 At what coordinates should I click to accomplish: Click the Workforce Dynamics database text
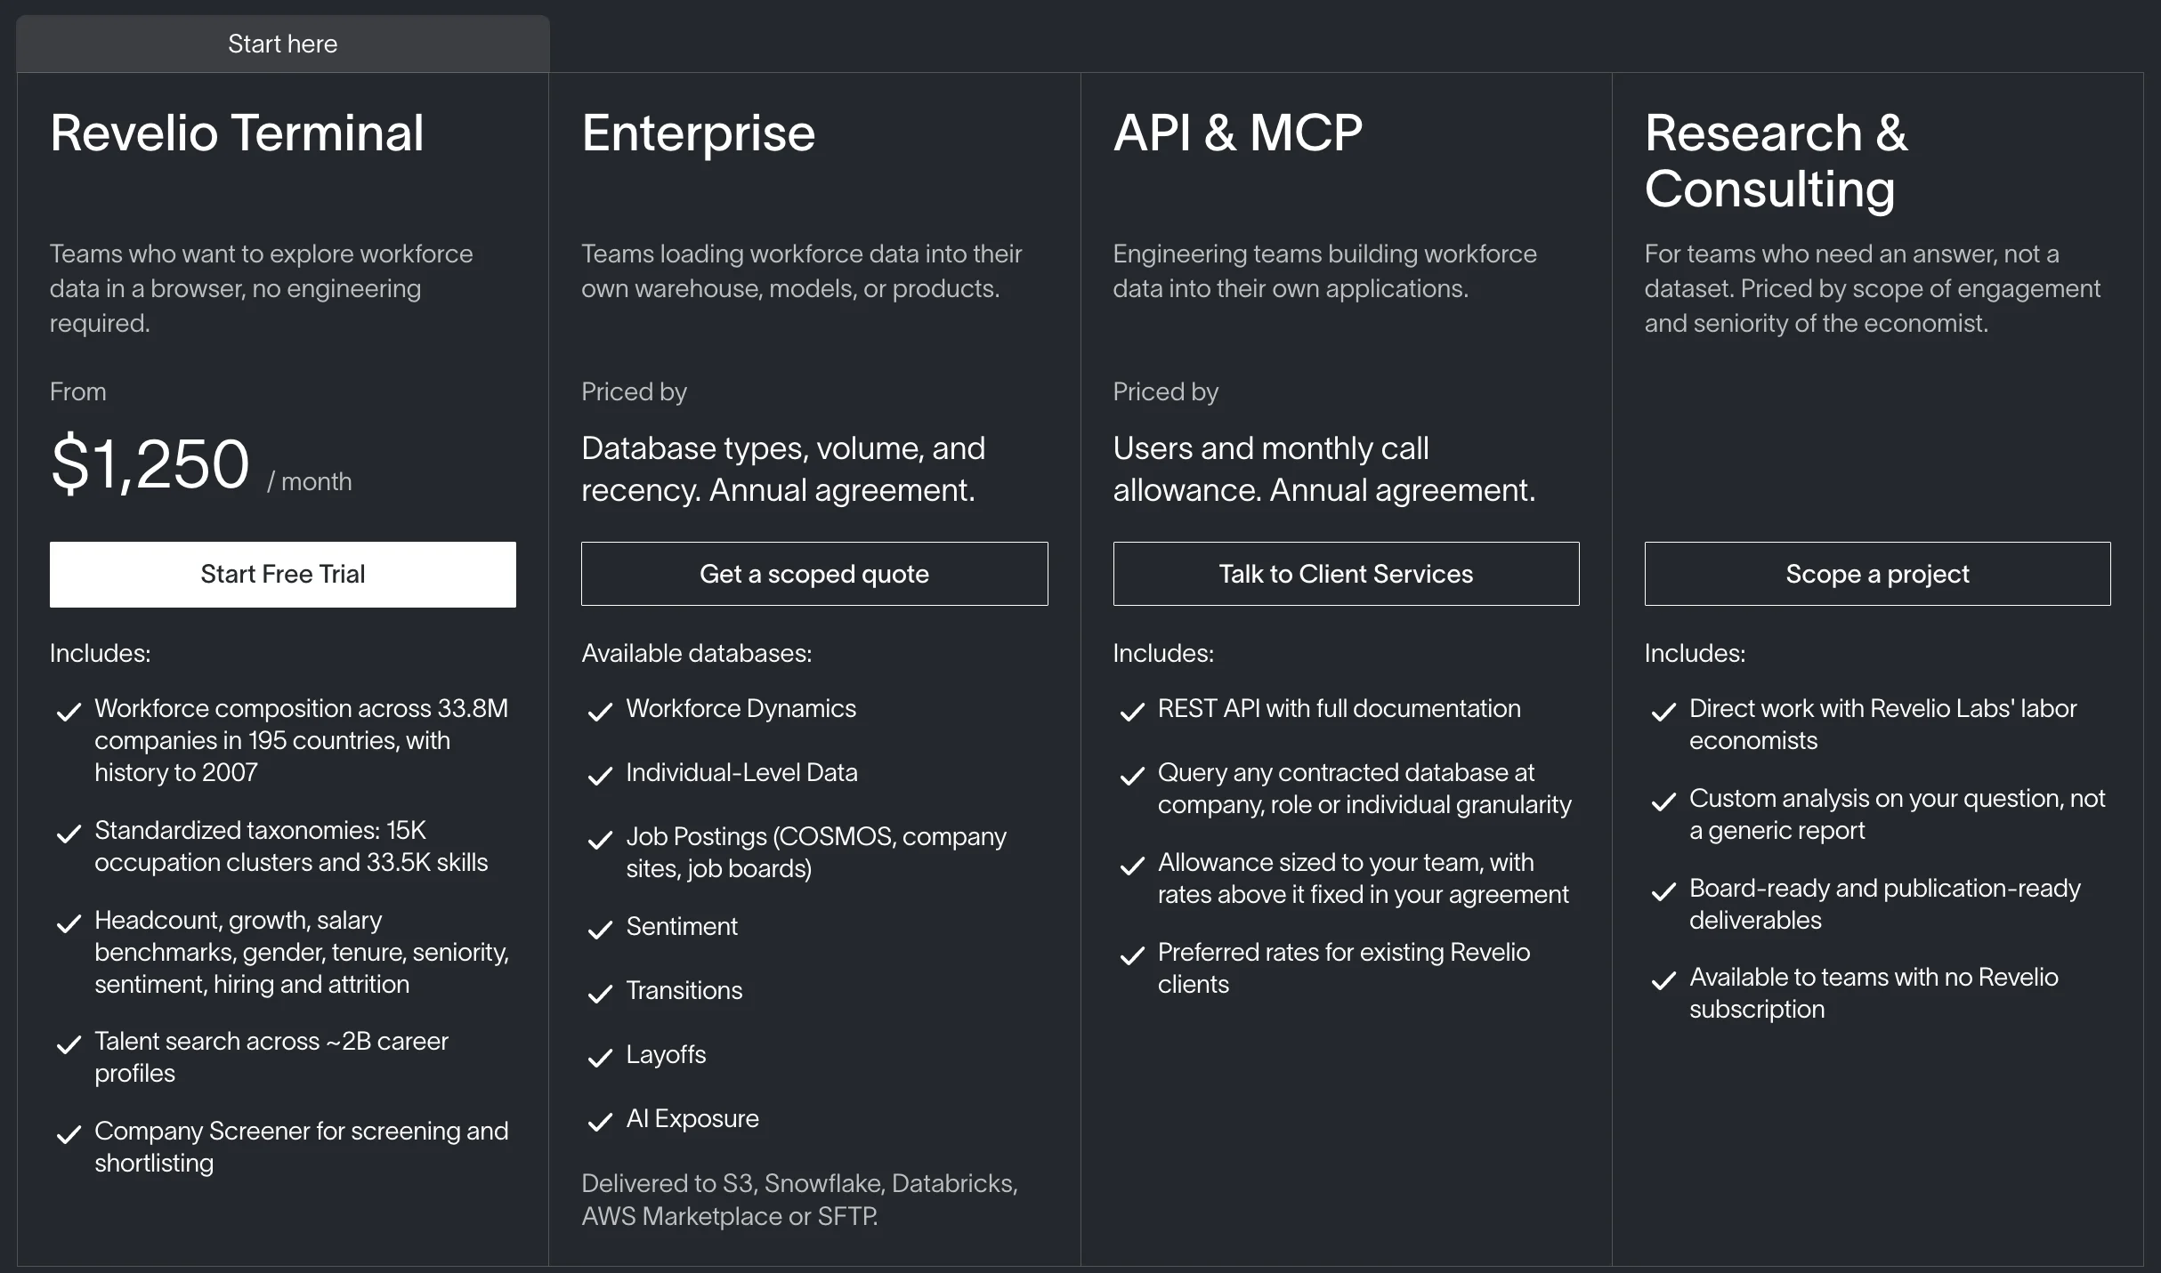coord(741,708)
